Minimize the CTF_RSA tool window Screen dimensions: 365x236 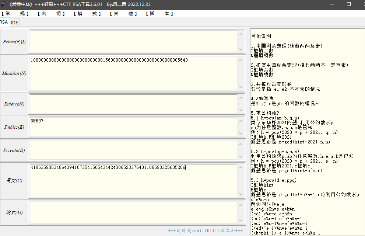coord(332,4)
